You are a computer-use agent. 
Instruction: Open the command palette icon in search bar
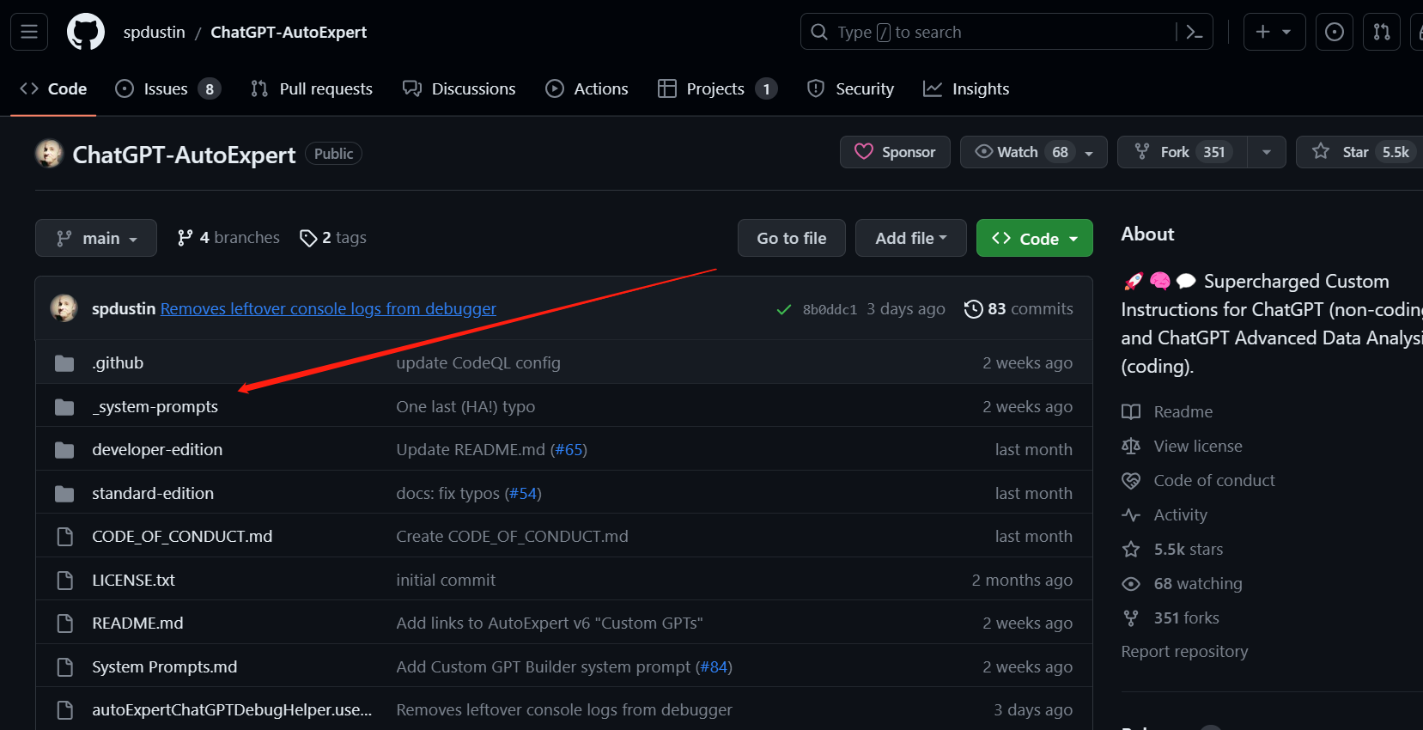(1194, 32)
